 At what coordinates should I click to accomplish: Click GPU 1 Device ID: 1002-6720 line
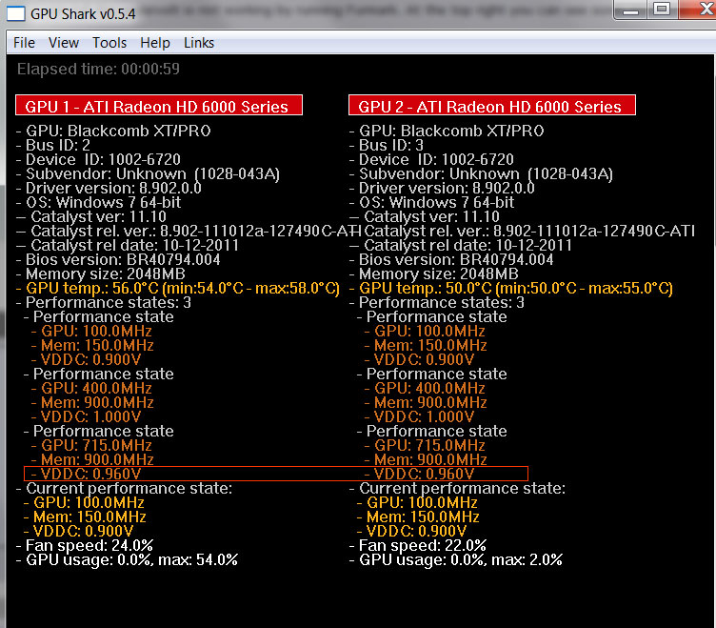tap(98, 159)
